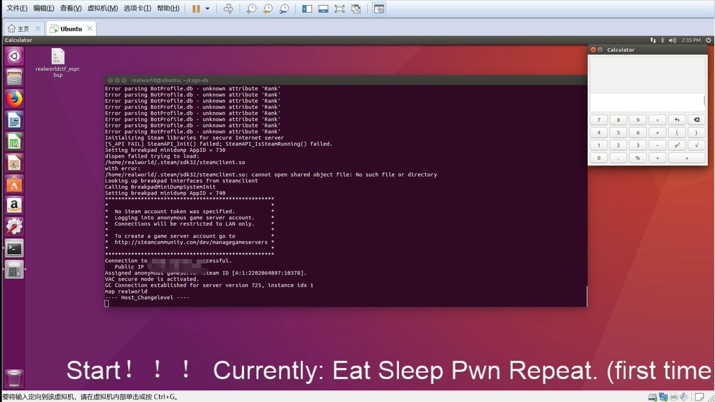
Task: Select the Terminal icon in launcher
Action: click(14, 248)
